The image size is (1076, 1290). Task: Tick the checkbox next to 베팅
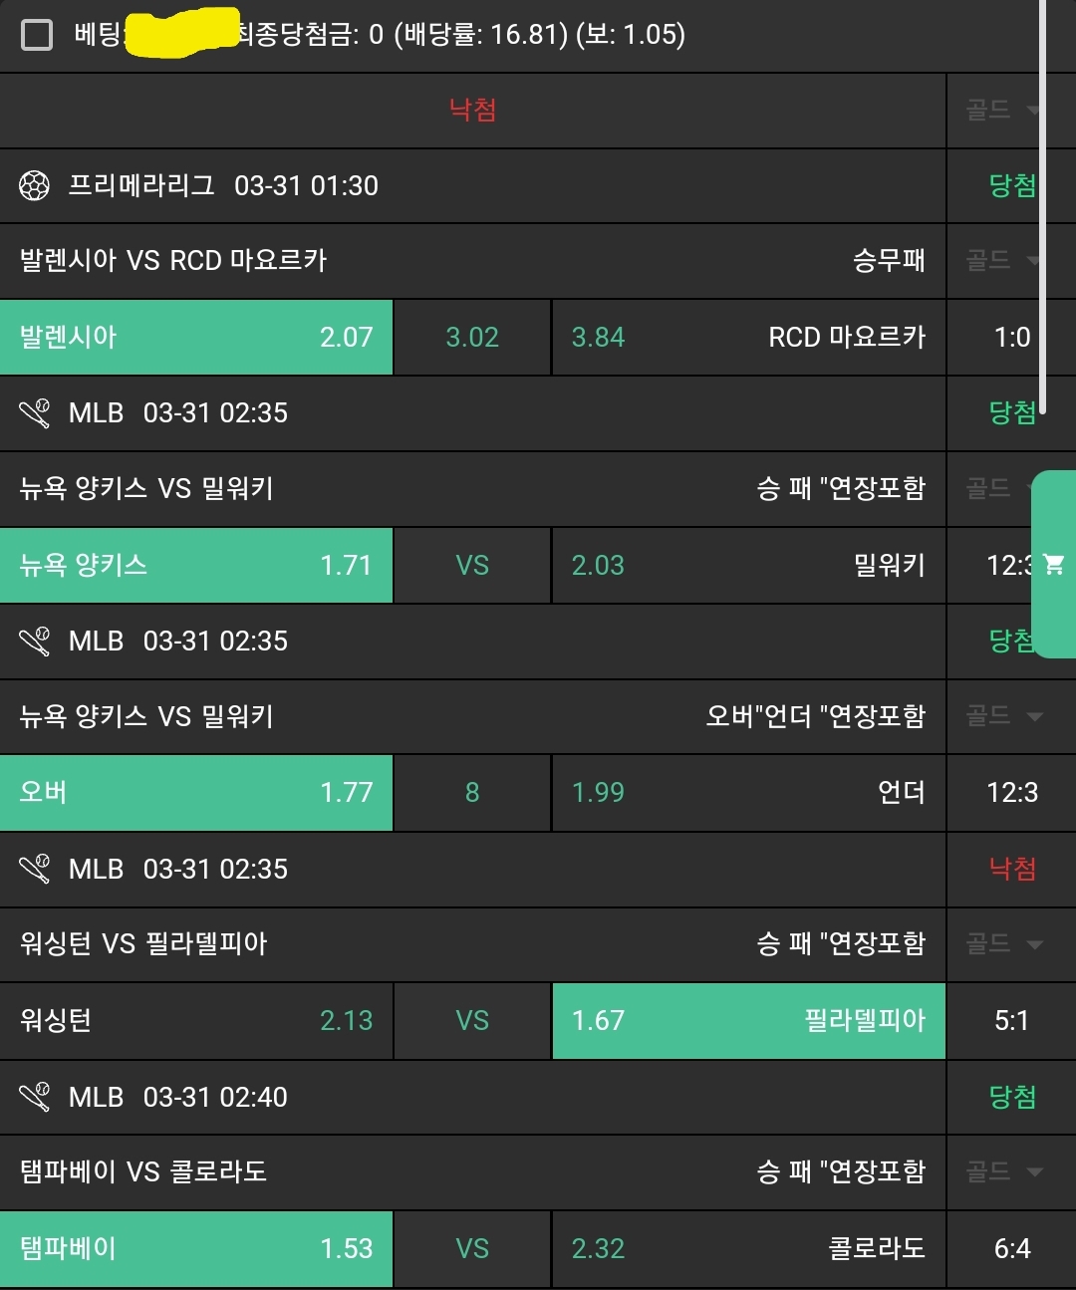click(x=37, y=36)
